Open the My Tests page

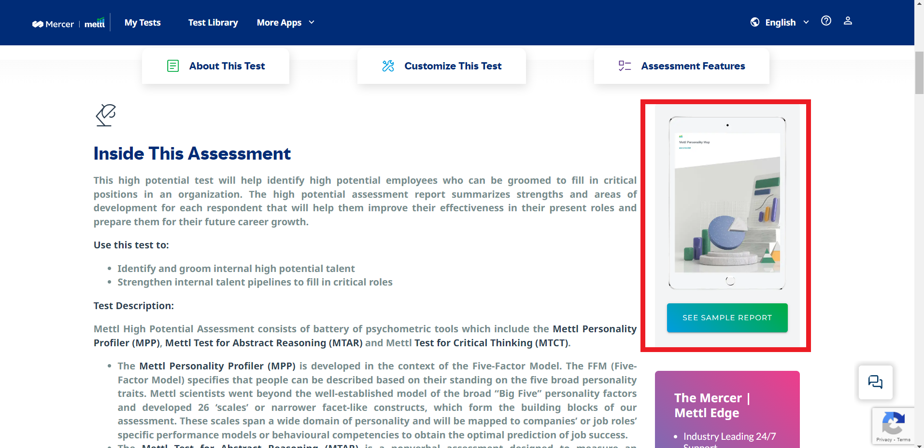click(x=142, y=23)
